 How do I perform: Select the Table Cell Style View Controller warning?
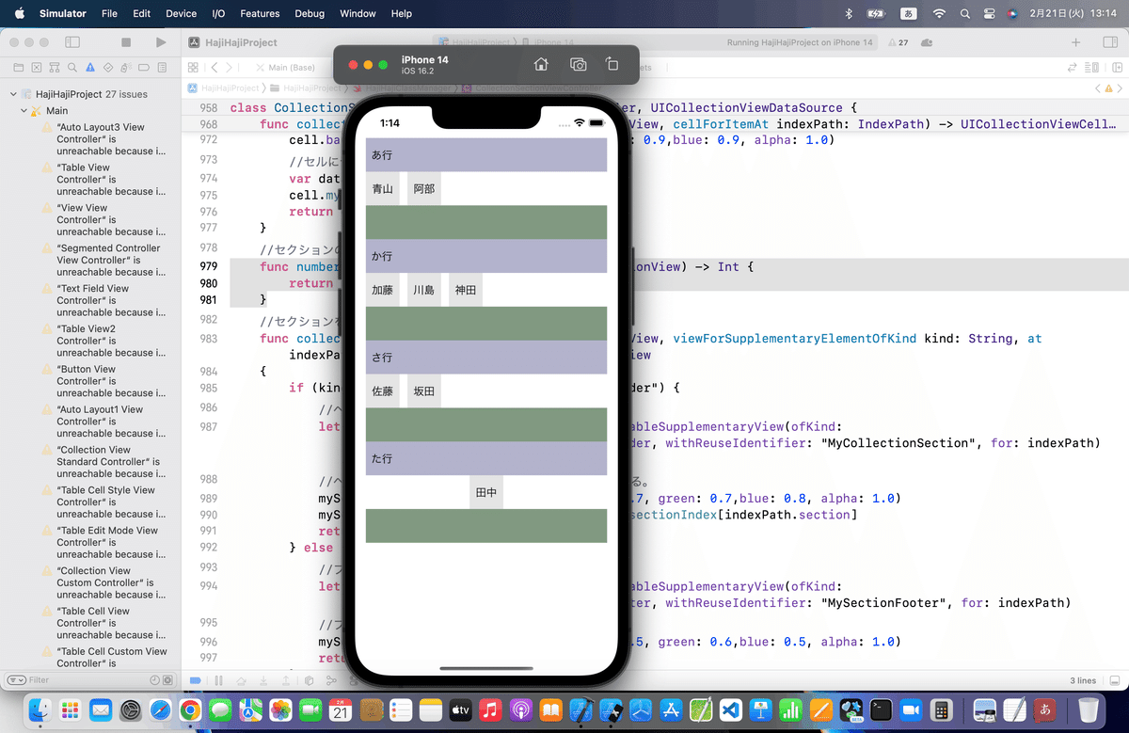pos(105,502)
